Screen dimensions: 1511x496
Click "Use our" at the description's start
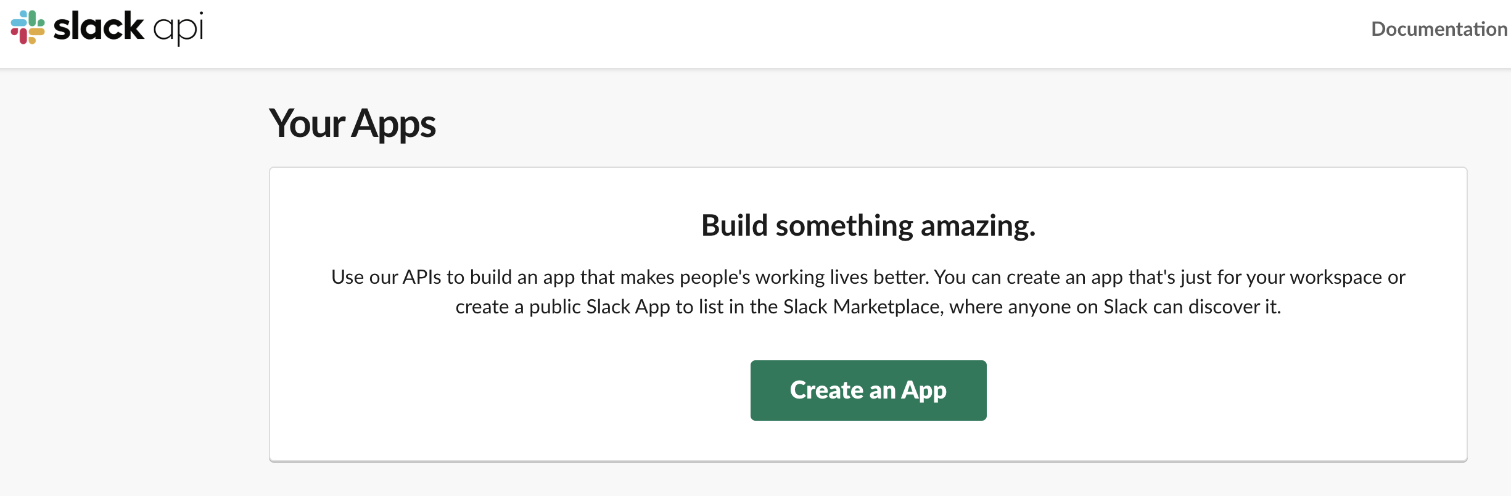point(364,278)
